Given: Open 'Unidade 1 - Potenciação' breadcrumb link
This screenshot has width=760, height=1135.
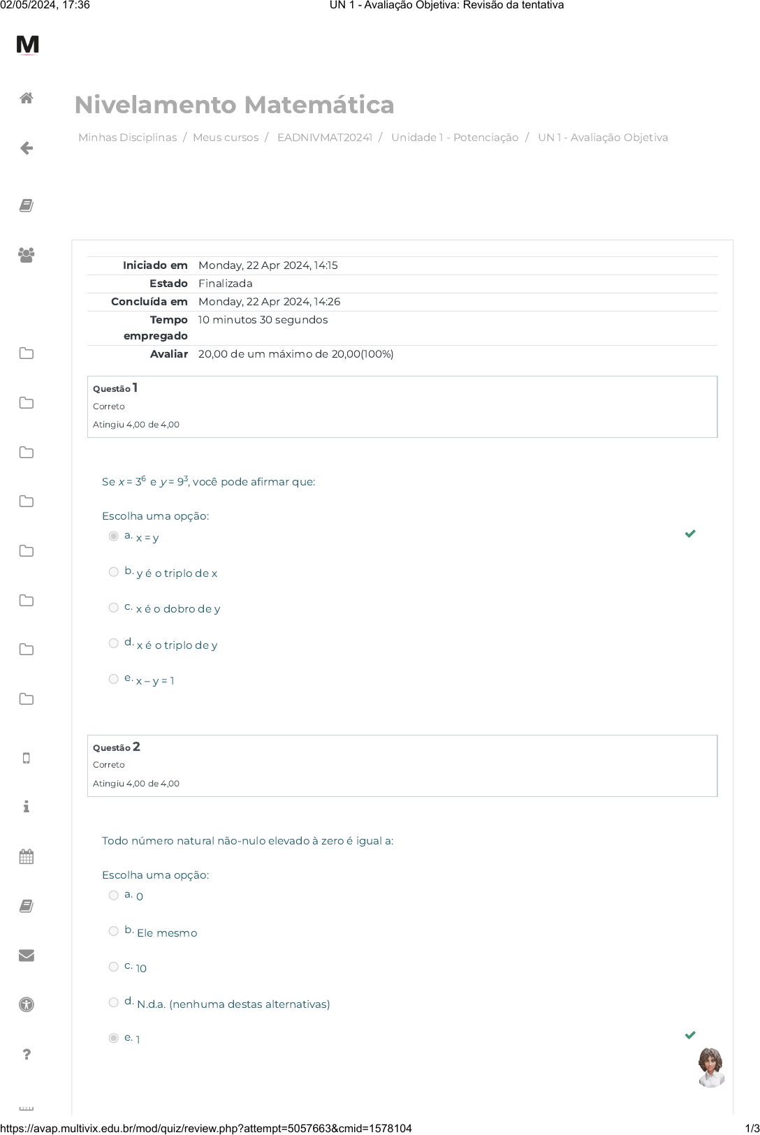Looking at the screenshot, I should (455, 138).
